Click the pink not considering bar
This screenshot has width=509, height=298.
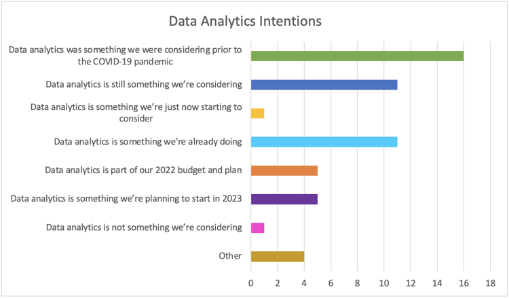[257, 227]
